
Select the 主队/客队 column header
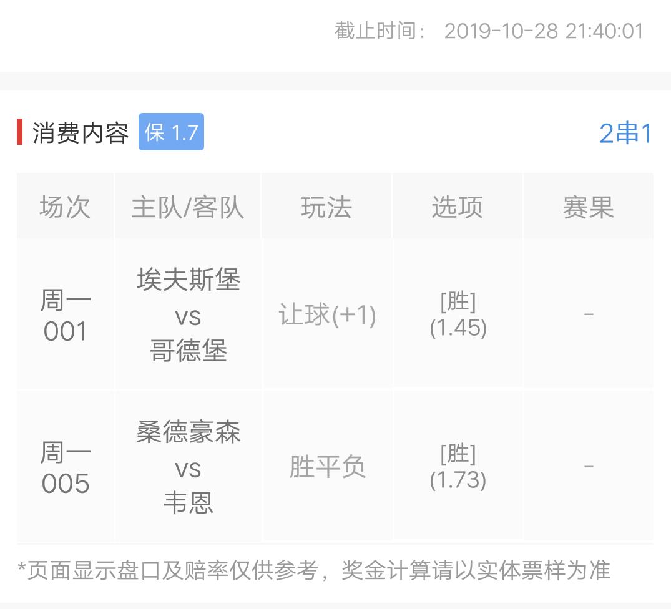coord(188,206)
